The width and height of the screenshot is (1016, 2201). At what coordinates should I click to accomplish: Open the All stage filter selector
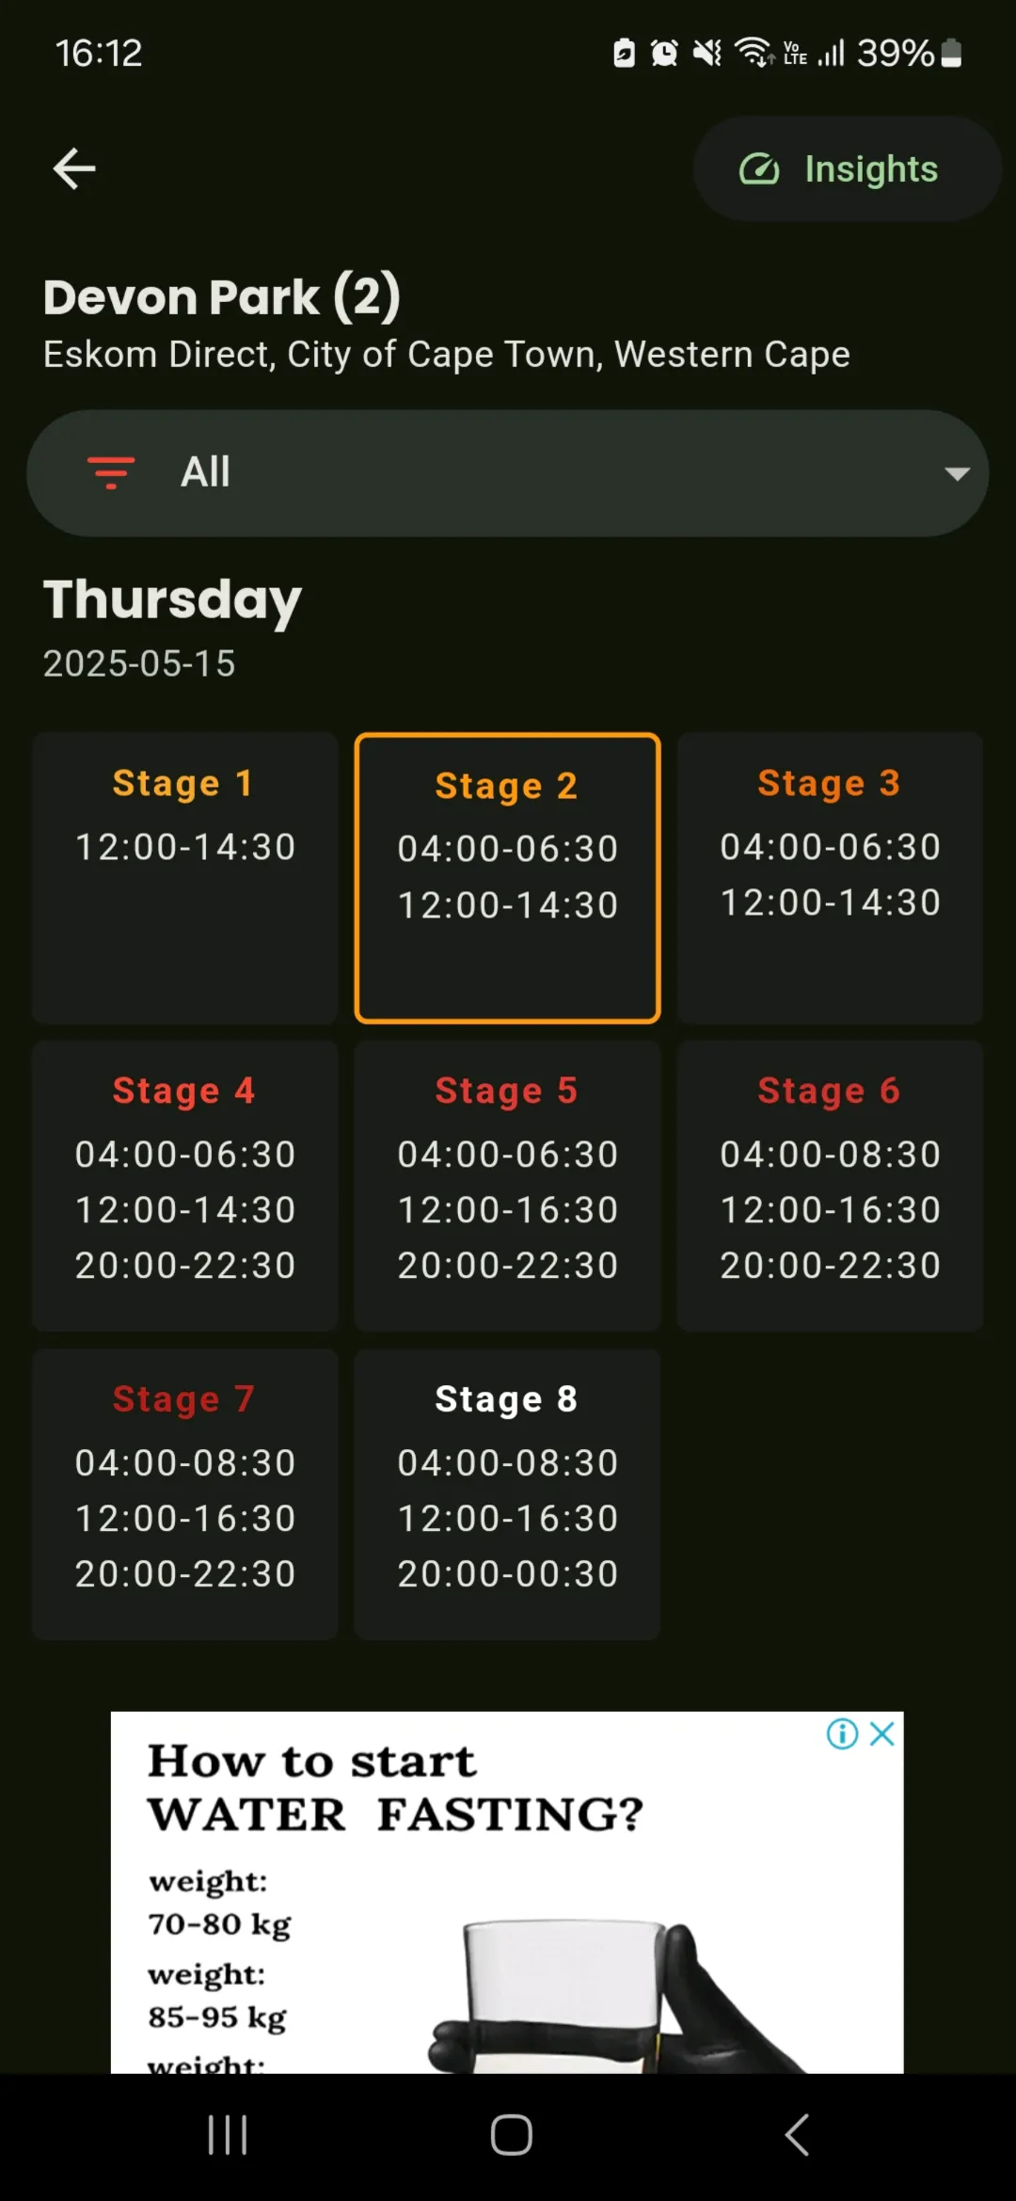coord(508,473)
